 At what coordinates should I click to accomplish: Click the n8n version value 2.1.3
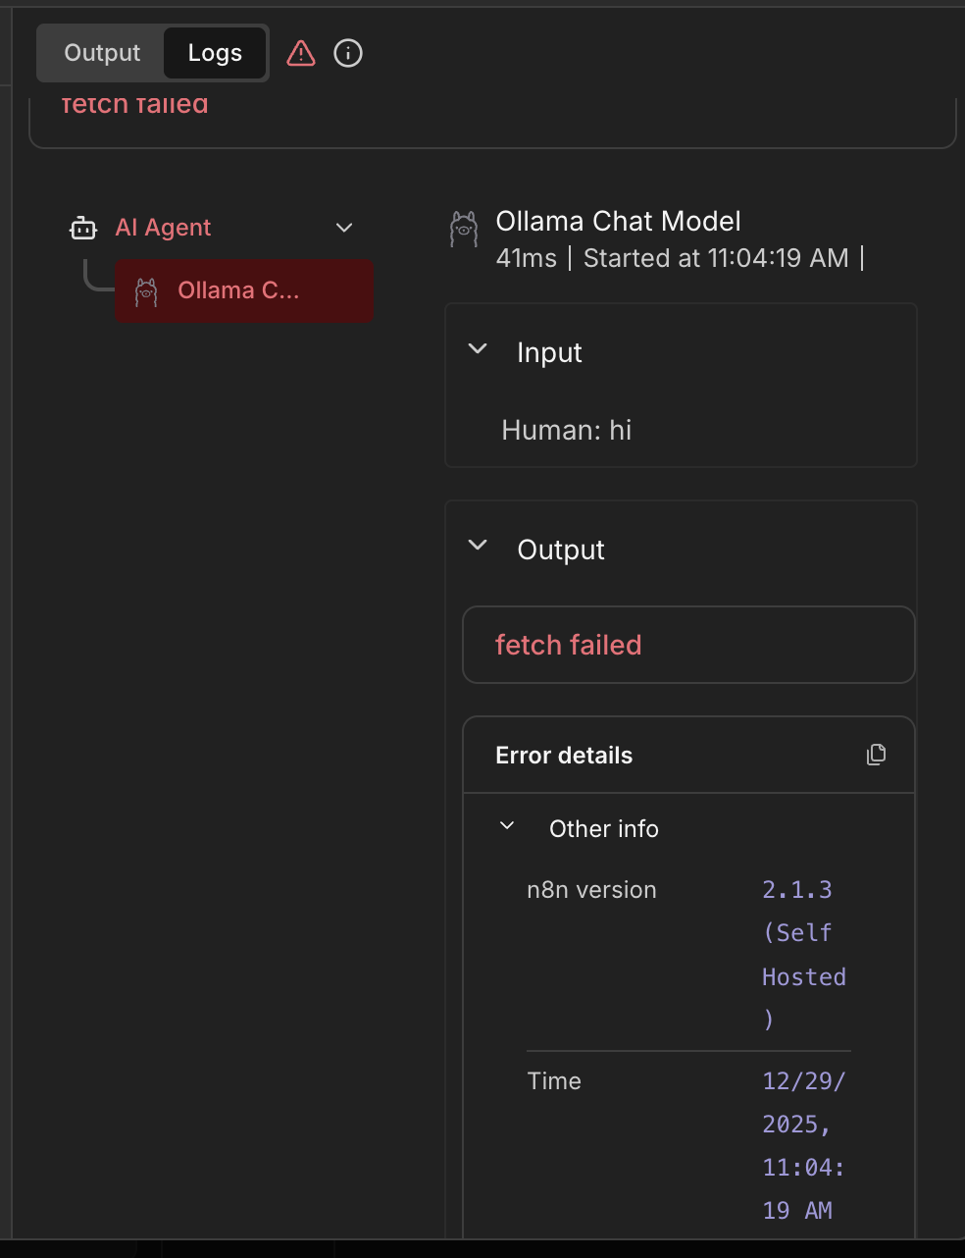tap(797, 890)
